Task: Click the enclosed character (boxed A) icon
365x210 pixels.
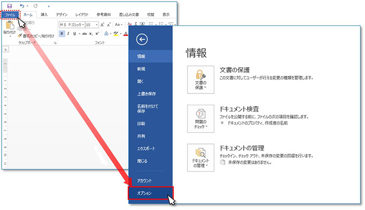Action: click(x=142, y=24)
